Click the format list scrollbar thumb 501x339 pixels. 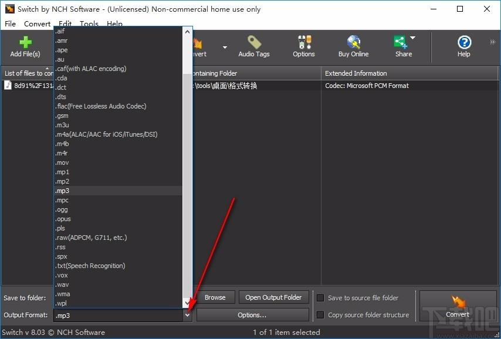pyautogui.click(x=187, y=185)
